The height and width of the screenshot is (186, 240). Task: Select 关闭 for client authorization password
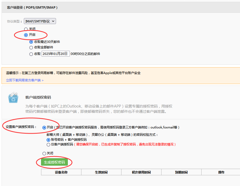[44, 153]
